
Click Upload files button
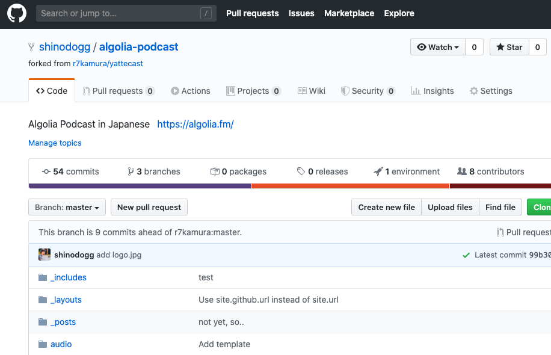point(450,208)
